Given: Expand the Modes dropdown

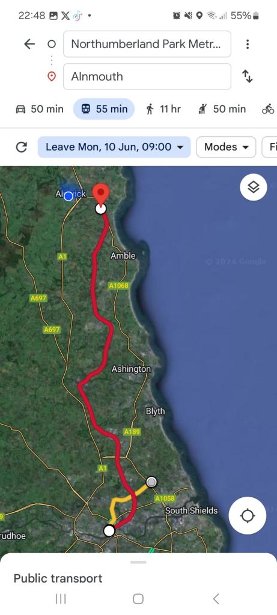Looking at the screenshot, I should [227, 147].
